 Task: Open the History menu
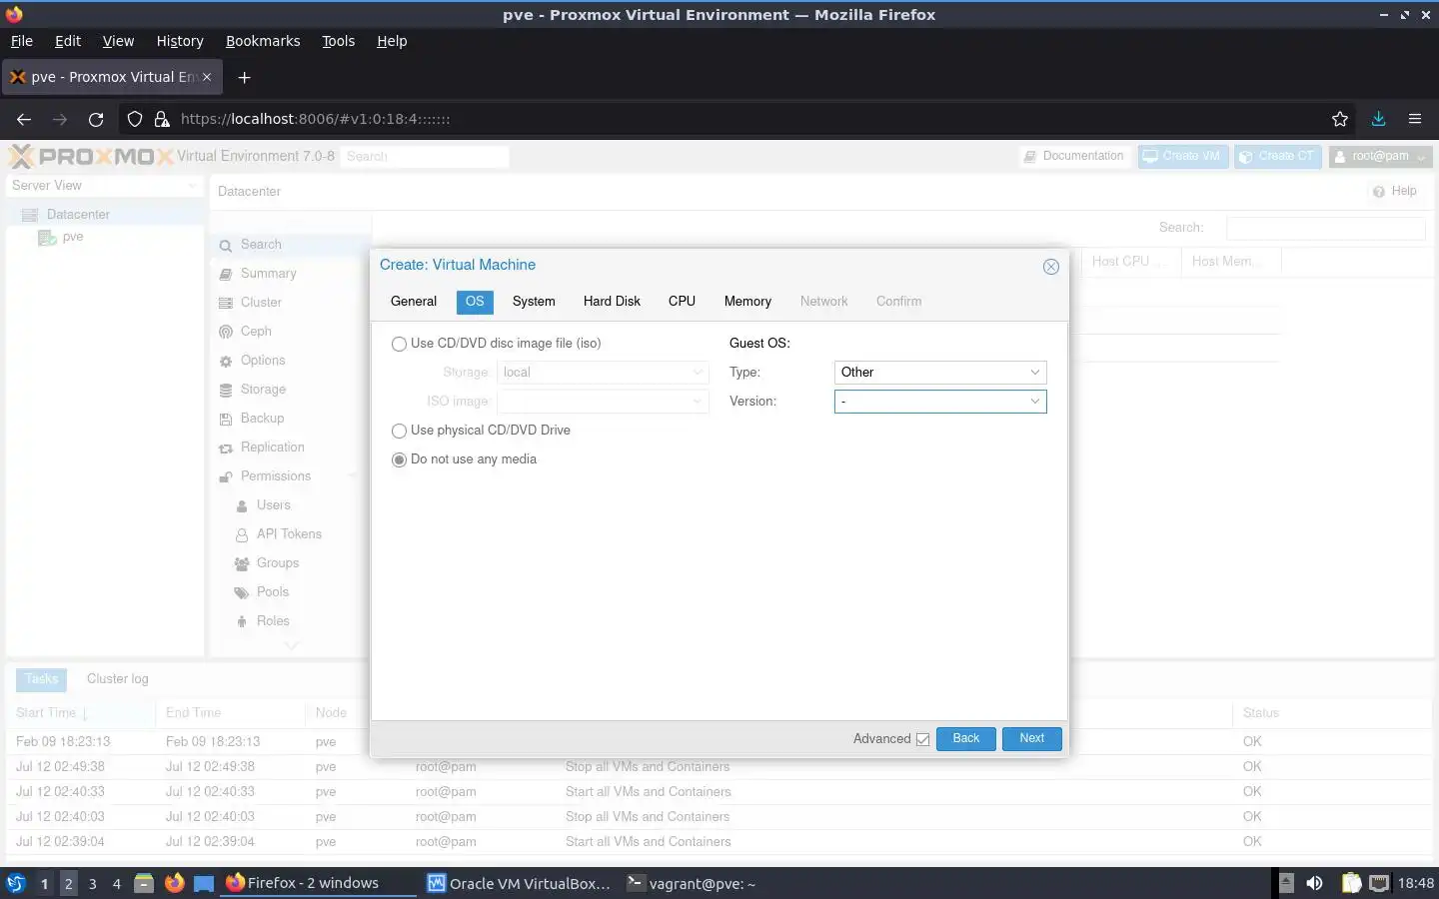coord(180,41)
